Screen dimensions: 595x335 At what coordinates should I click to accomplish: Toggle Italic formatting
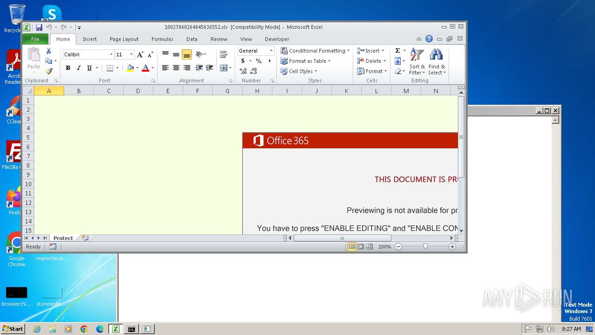(79, 68)
